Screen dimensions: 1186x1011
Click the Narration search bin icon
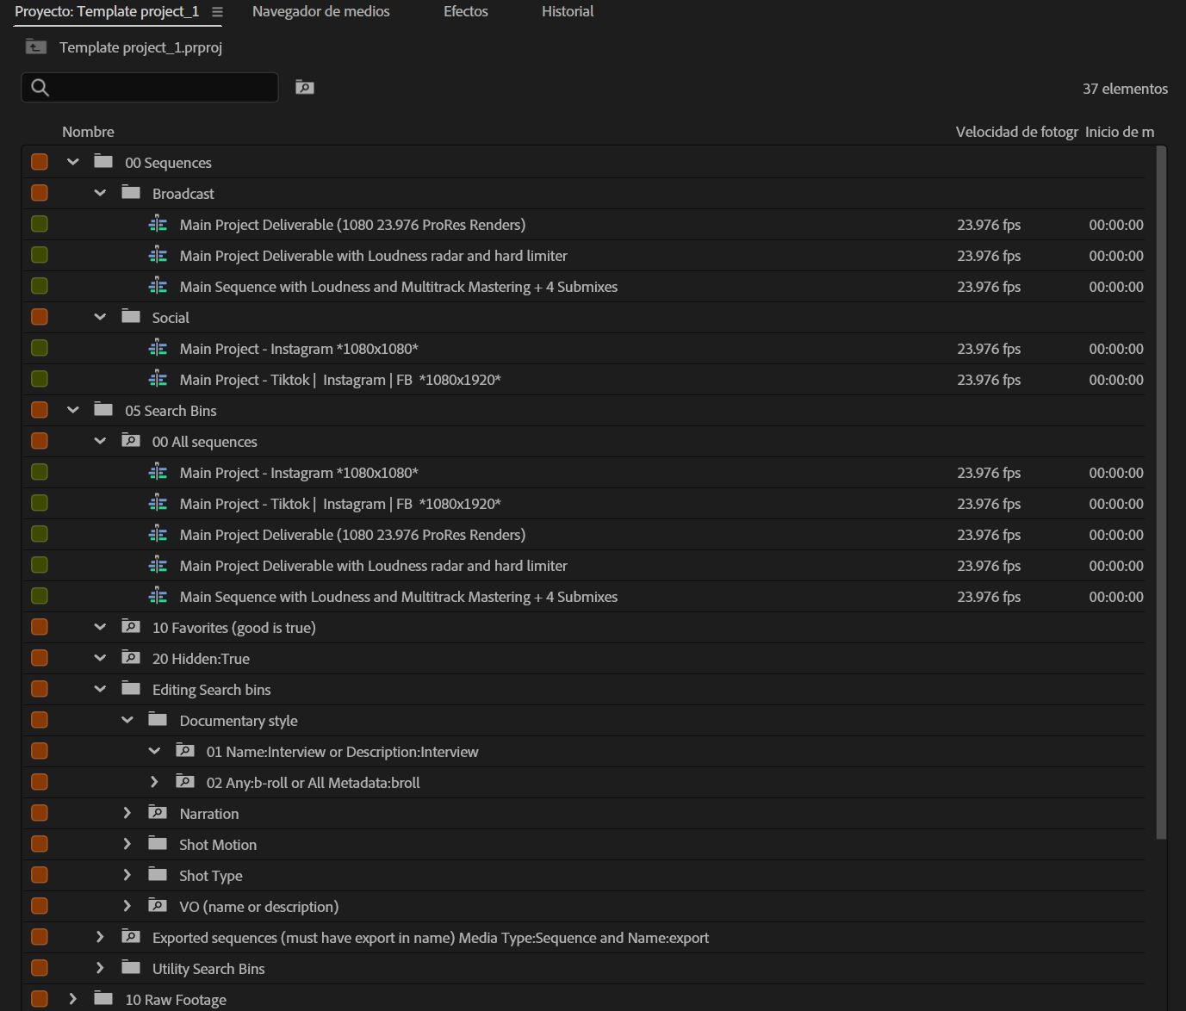coord(158,812)
